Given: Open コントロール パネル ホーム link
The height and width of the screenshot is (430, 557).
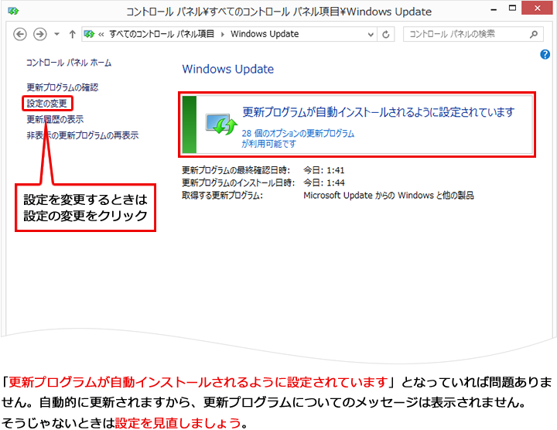Looking at the screenshot, I should coord(69,63).
